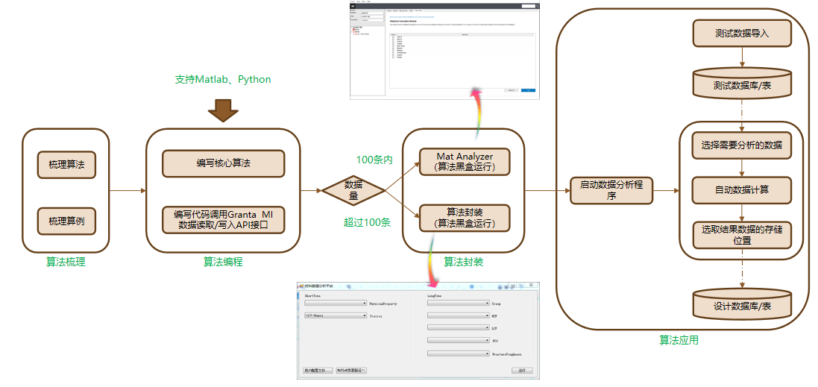Click the 测试数据库/表 cylinder
This screenshot has width=818, height=387.
click(742, 84)
